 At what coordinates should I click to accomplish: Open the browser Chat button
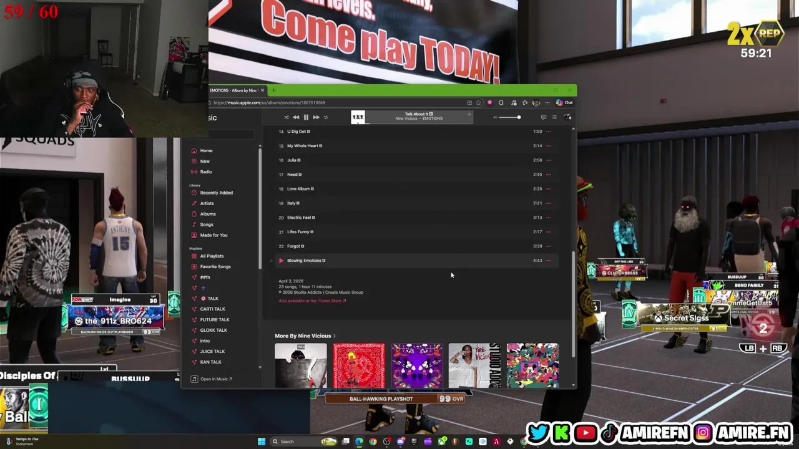(x=564, y=102)
